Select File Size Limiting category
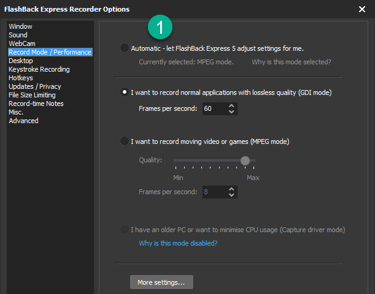This screenshot has height=294, width=375. (x=32, y=95)
